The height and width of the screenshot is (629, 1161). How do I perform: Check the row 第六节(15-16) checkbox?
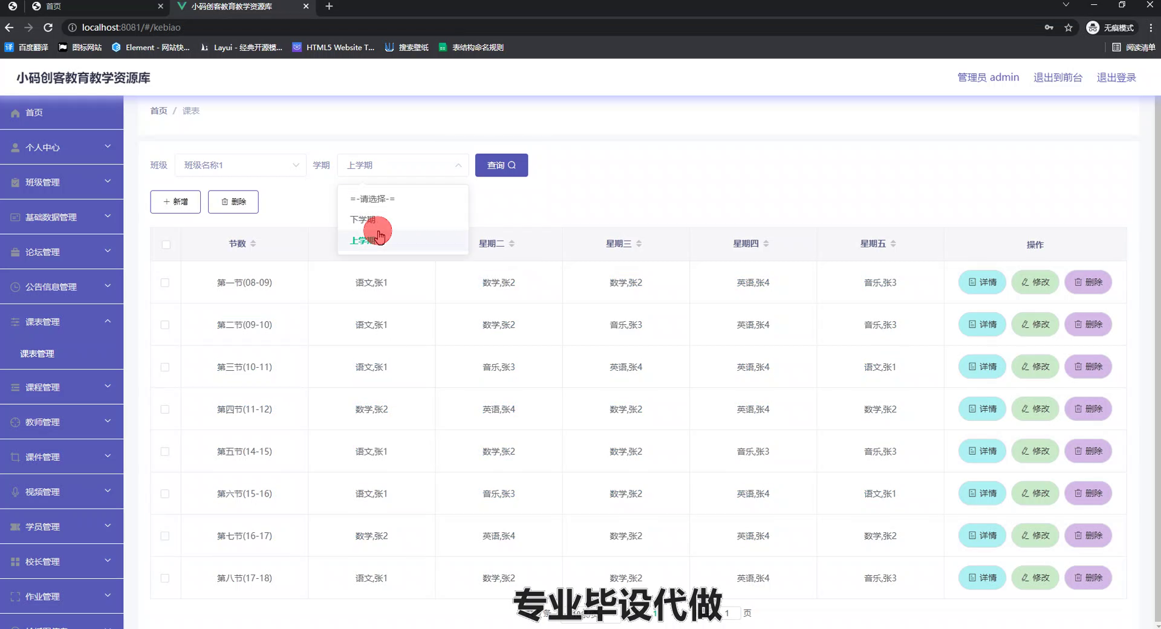(x=165, y=494)
